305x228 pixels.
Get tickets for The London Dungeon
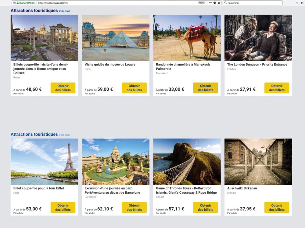click(x=277, y=88)
